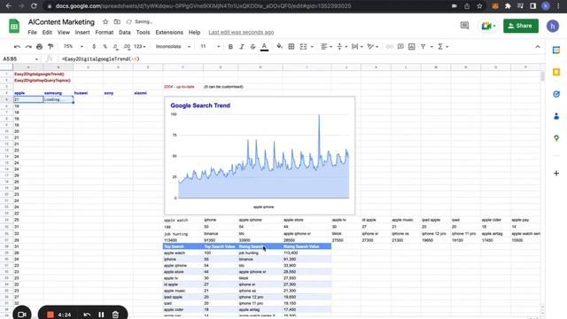Toggle italic formatting
The height and width of the screenshot is (319, 567).
point(242,47)
